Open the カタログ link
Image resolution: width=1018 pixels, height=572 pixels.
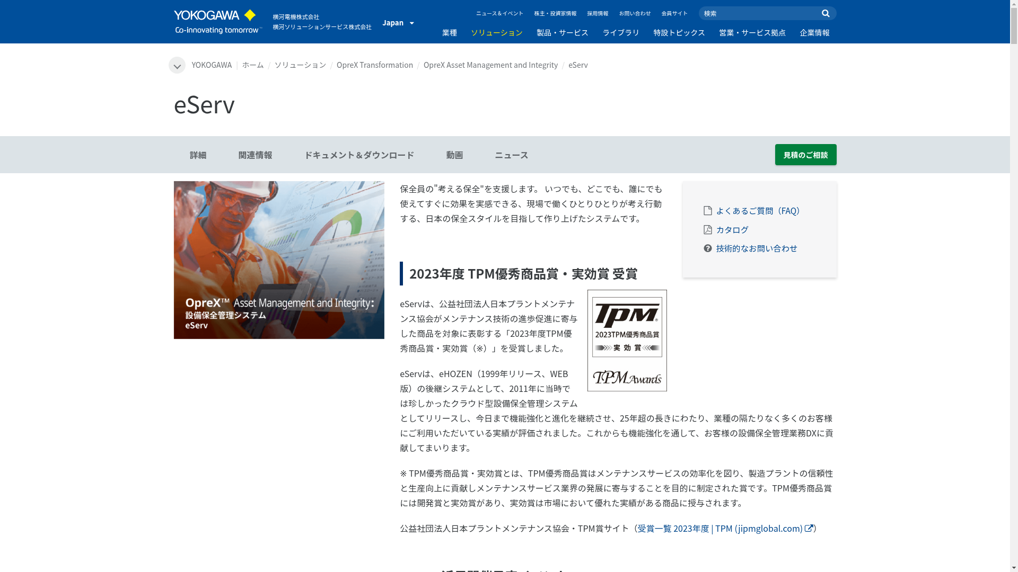pos(732,230)
